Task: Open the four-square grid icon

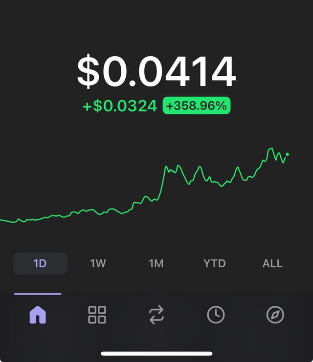Action: coord(97,315)
